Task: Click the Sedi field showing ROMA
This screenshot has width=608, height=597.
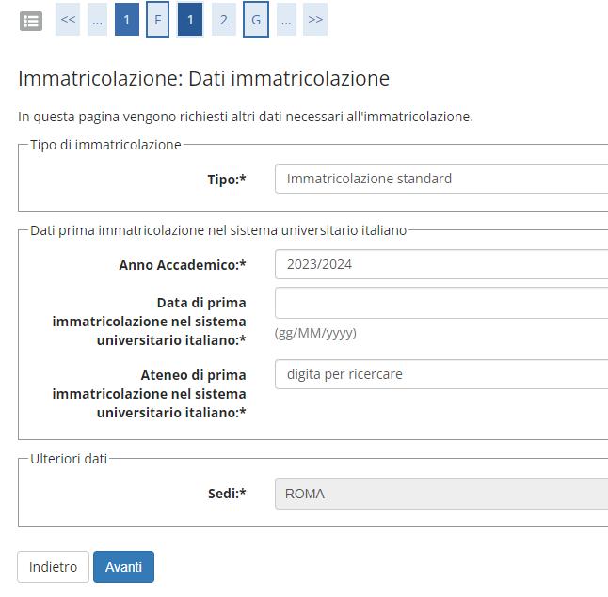Action: (440, 494)
